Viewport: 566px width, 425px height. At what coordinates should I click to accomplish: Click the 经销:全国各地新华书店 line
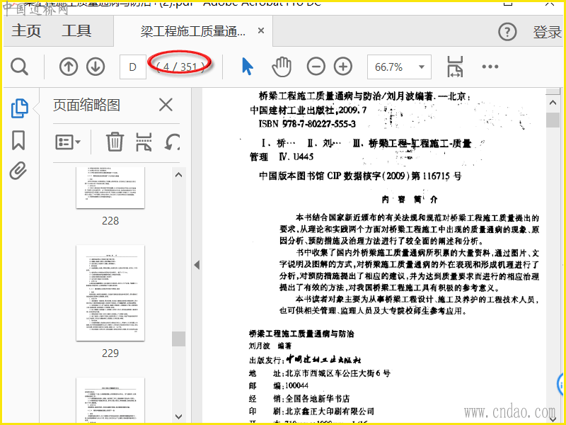click(x=299, y=399)
